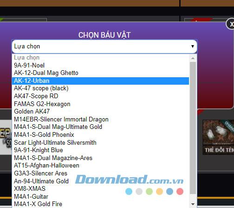Select XM8-XMAS from the list

(100, 188)
